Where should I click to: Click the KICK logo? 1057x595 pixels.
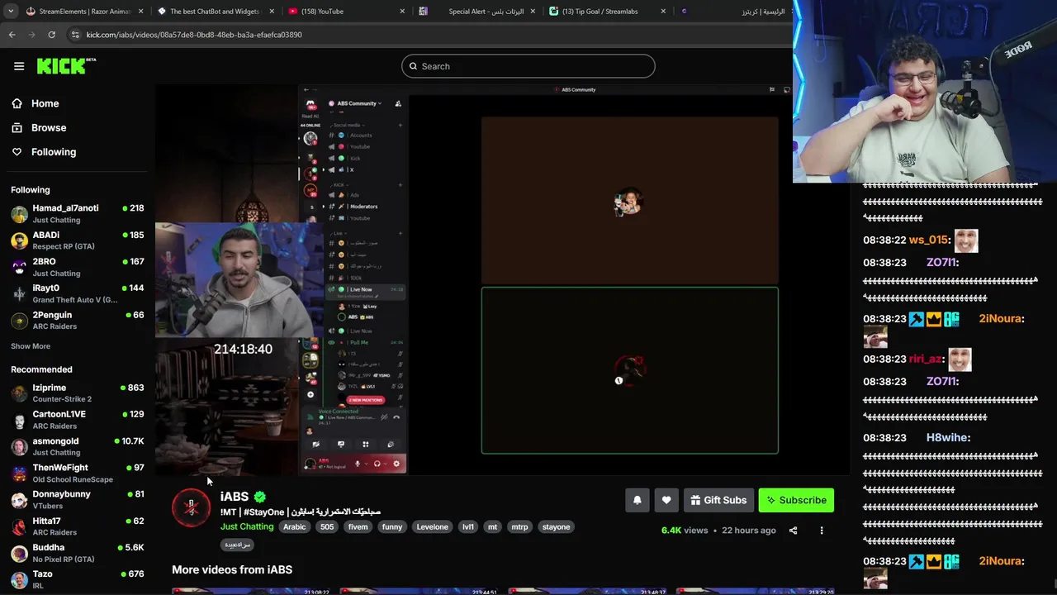[66, 66]
